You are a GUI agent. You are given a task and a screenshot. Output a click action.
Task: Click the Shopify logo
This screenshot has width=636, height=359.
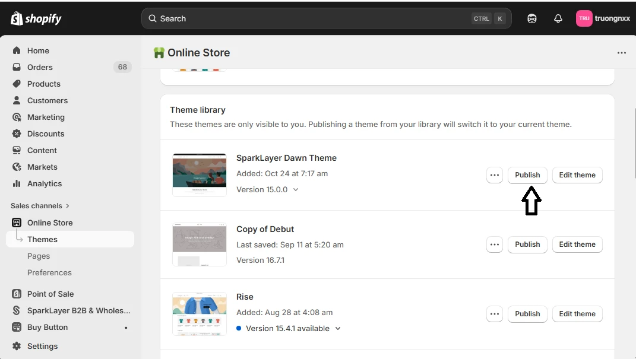[36, 18]
